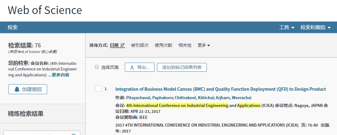
Task: Click the 会议赞助商: IEEE text
Action: [132, 117]
